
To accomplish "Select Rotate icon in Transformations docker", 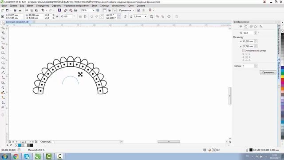I will (x=246, y=27).
